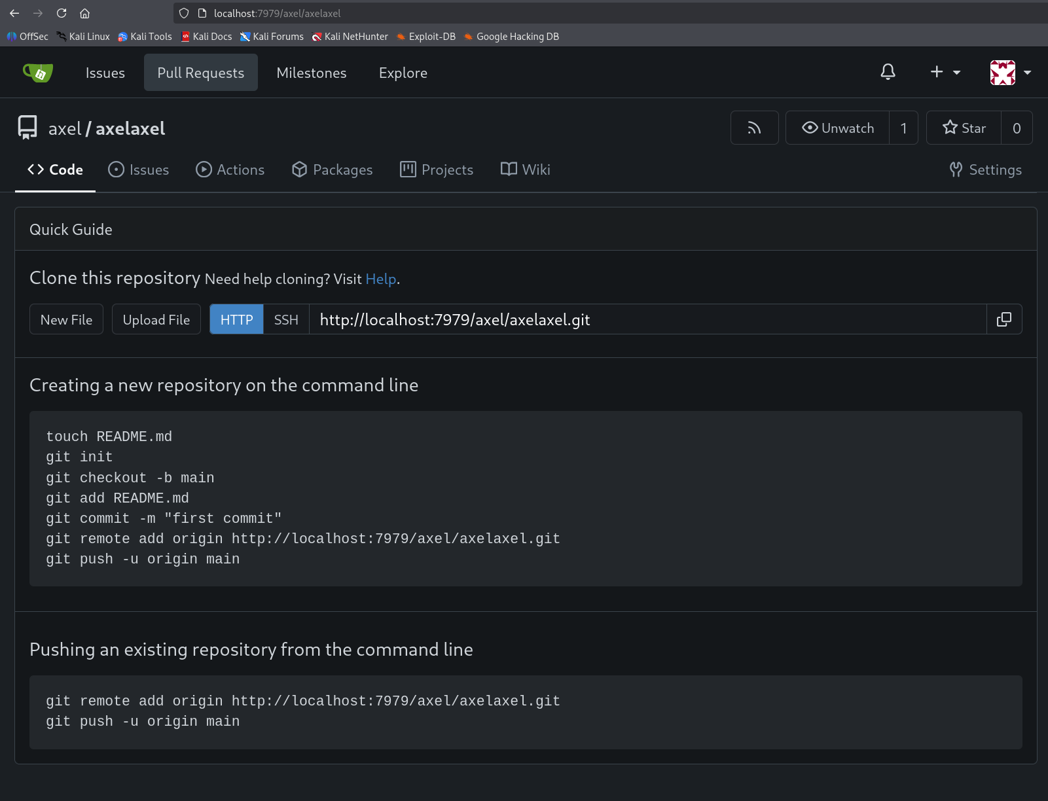
Task: Click the Gitea logo home icon
Action: point(38,73)
